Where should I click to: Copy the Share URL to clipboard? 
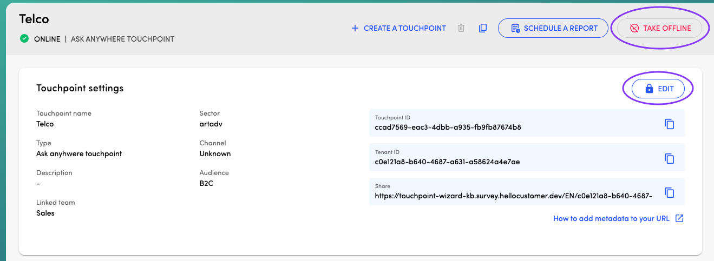click(669, 192)
